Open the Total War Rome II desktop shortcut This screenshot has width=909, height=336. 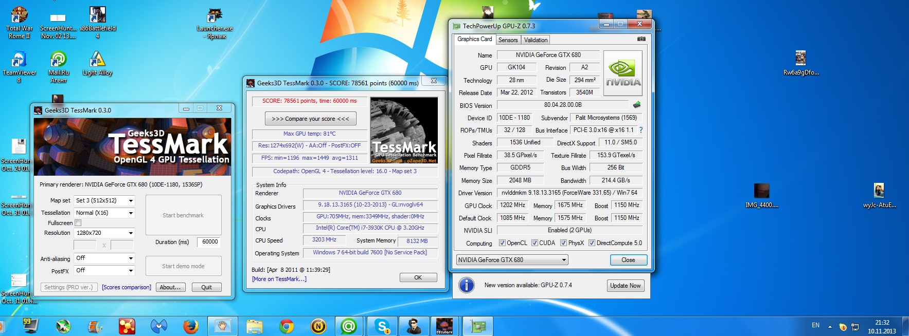click(x=20, y=15)
